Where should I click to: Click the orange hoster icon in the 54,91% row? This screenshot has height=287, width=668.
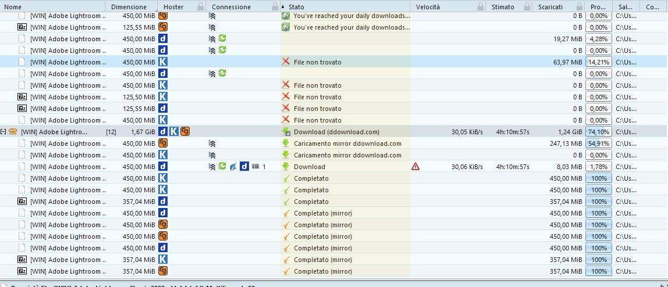(163, 143)
